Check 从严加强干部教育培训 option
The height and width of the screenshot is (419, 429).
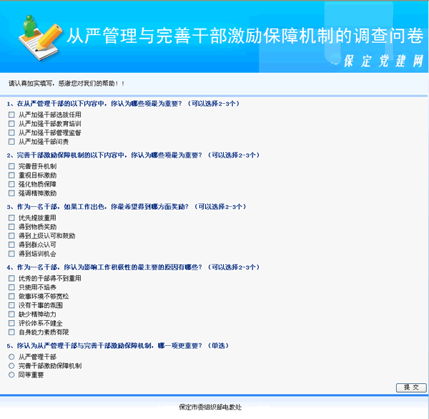(x=11, y=124)
